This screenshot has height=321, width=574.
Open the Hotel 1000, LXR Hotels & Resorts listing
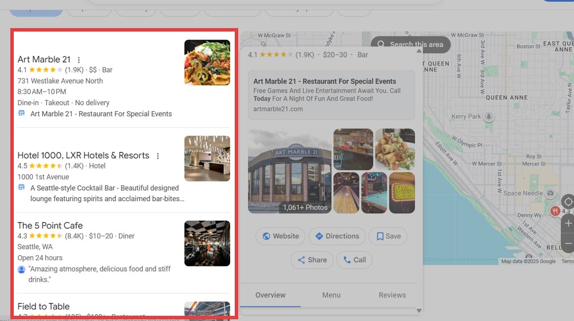pos(83,155)
